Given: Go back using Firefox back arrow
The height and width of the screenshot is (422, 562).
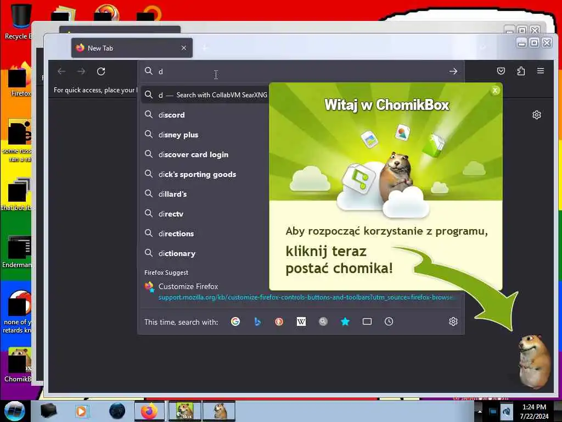Looking at the screenshot, I should tap(61, 71).
